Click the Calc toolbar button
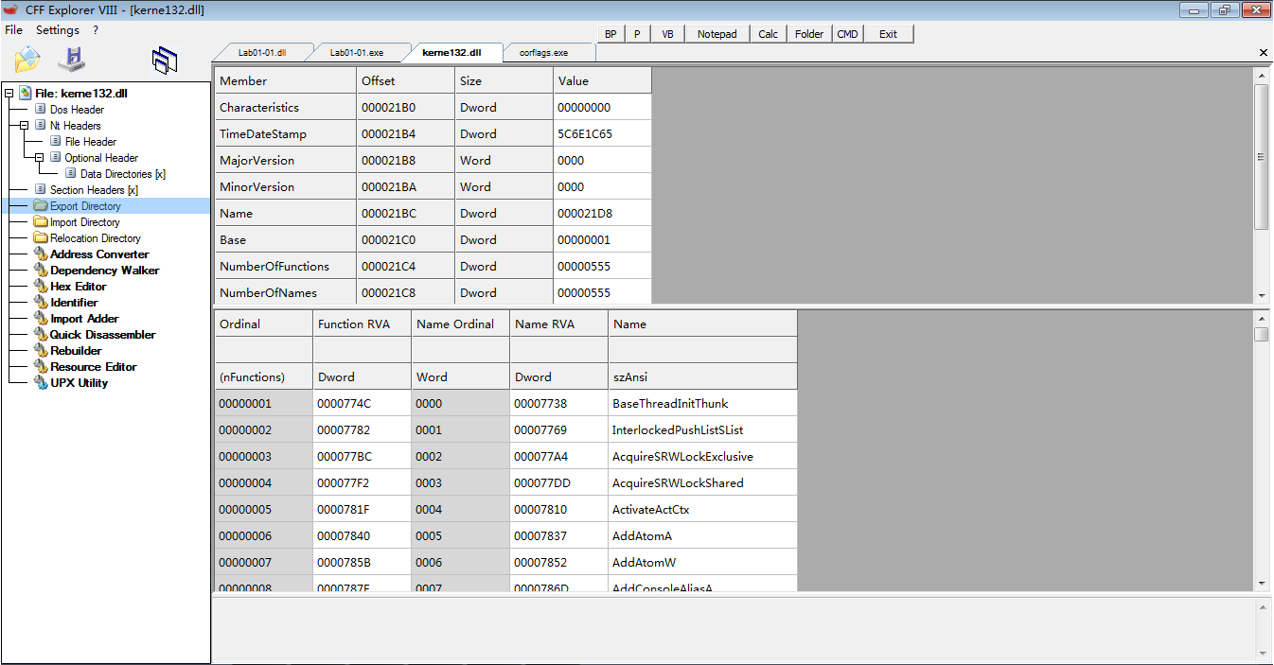 [x=768, y=34]
